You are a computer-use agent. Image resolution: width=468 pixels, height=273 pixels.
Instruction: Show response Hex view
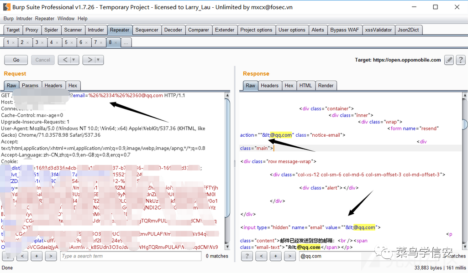(289, 86)
